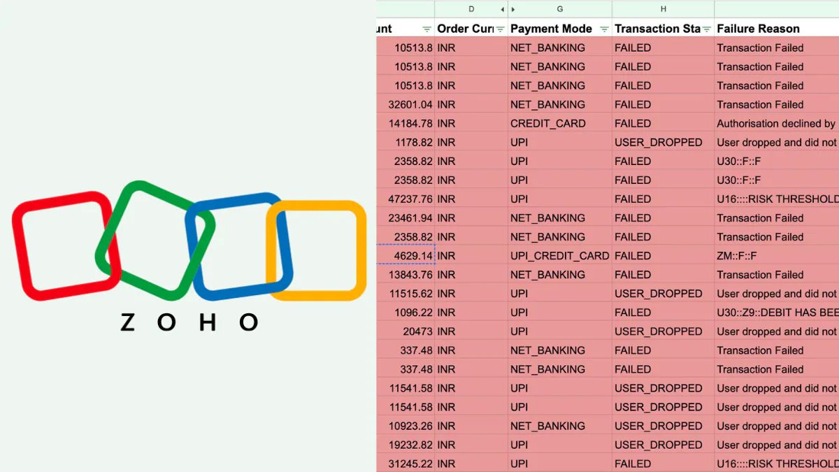Screen dimensions: 839x472
Task: Open the filter icon on the Amount column
Action: point(426,29)
